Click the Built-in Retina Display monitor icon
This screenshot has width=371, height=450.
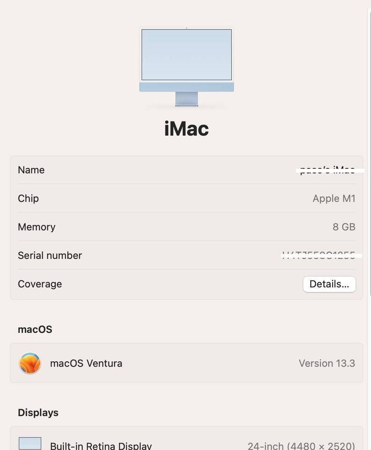30,443
